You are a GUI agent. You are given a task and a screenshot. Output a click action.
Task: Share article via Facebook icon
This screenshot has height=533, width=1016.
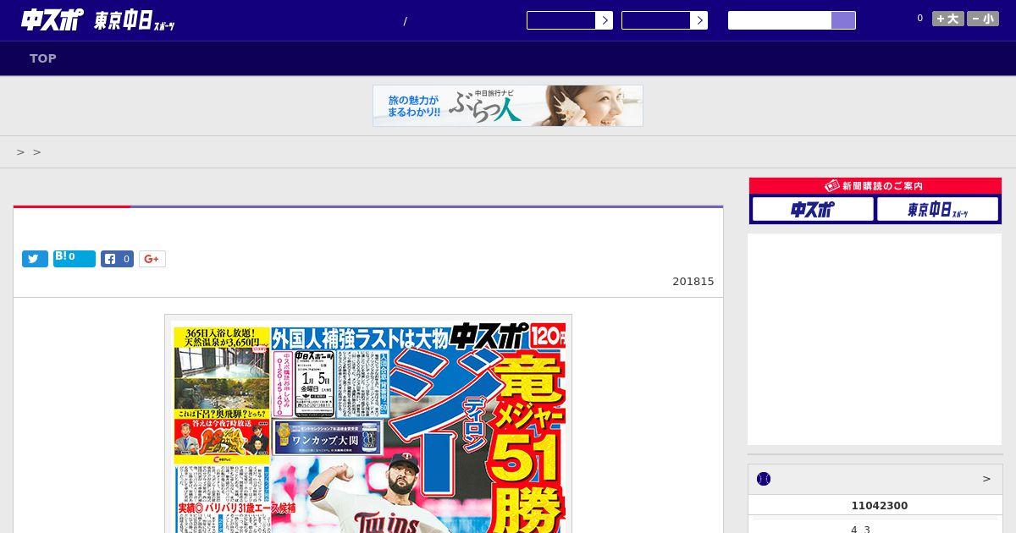pyautogui.click(x=118, y=259)
